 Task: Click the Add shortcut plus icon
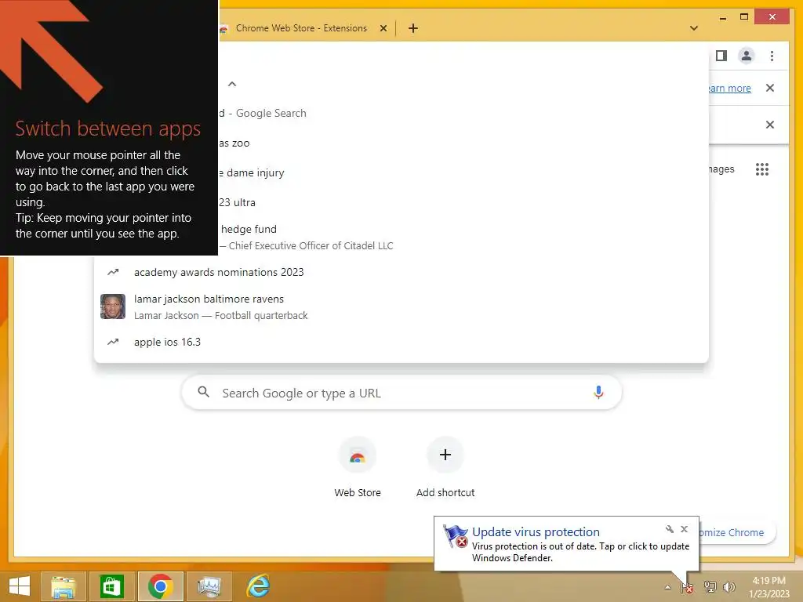(445, 455)
